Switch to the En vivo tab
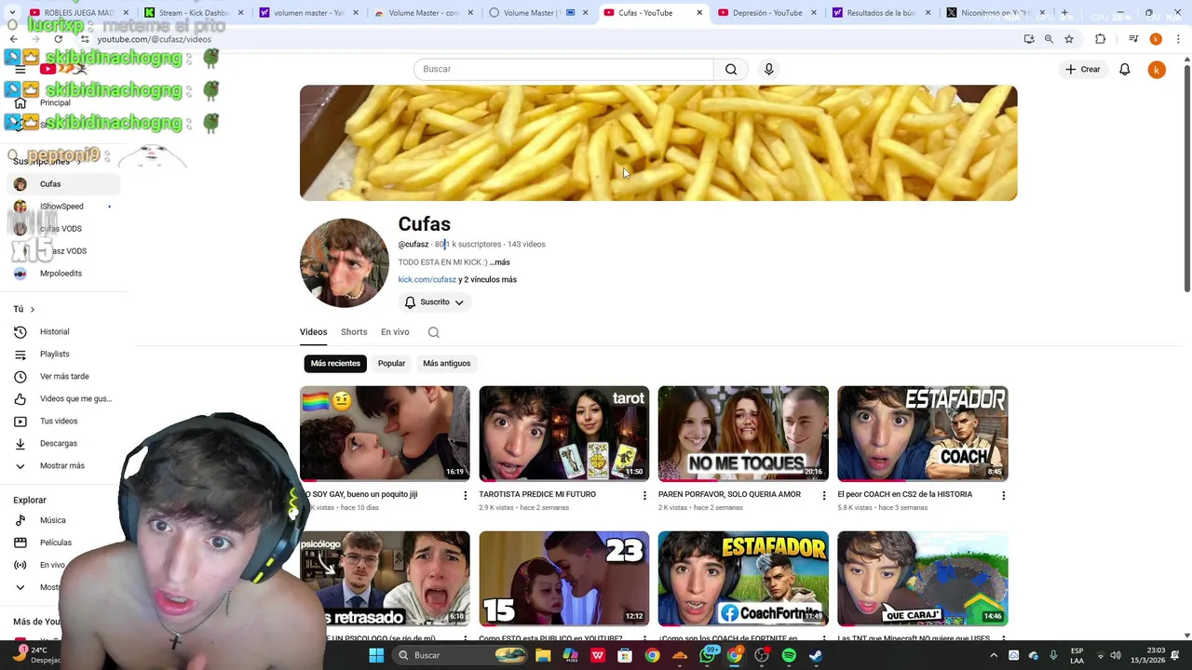Image resolution: width=1192 pixels, height=670 pixels. click(395, 332)
